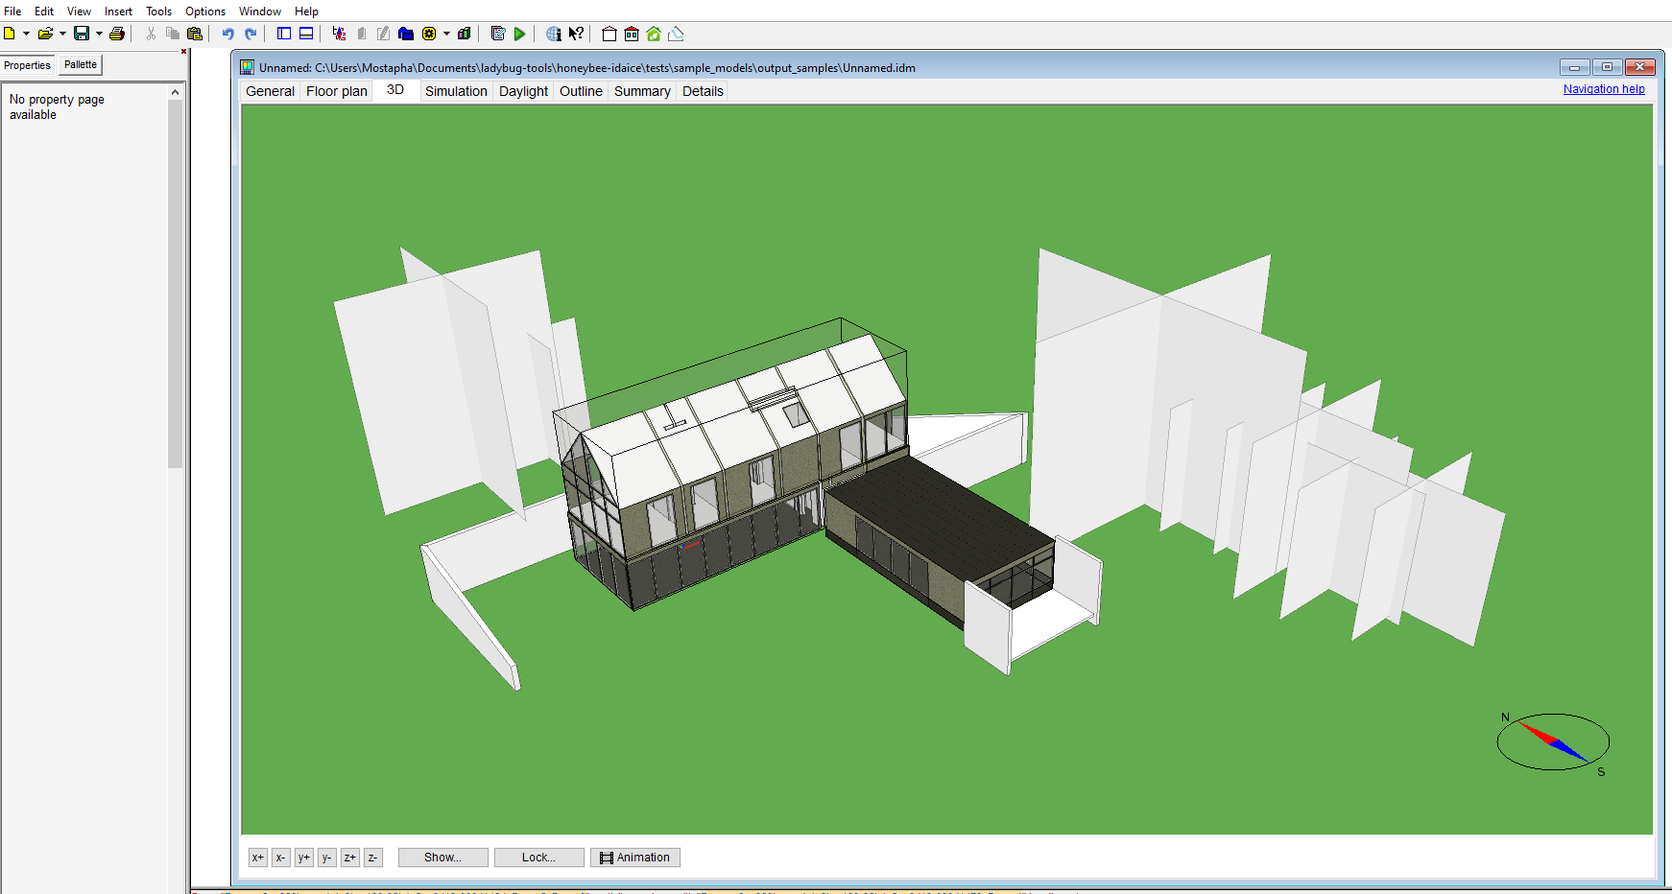Click the side panel layout toggle icon
Screen dimensions: 1672x894
coord(284,34)
